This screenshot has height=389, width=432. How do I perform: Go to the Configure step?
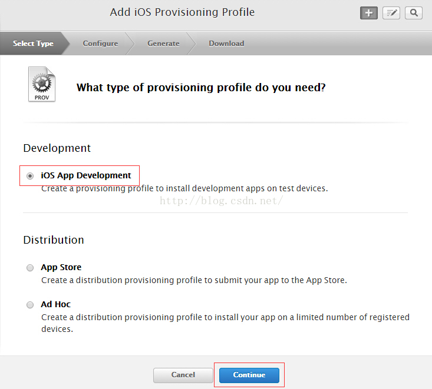(100, 44)
